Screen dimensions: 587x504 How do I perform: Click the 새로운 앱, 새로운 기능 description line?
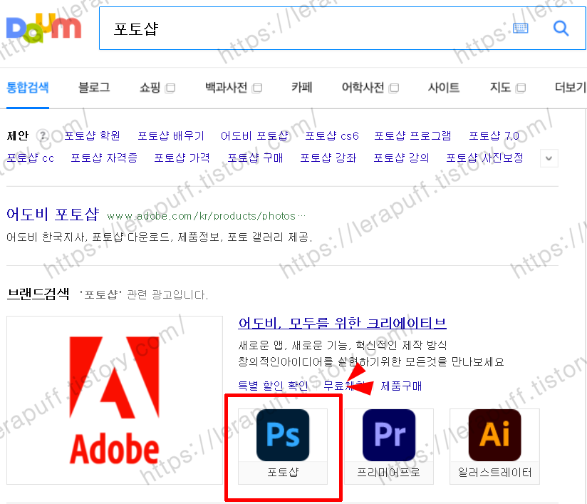[x=342, y=345]
